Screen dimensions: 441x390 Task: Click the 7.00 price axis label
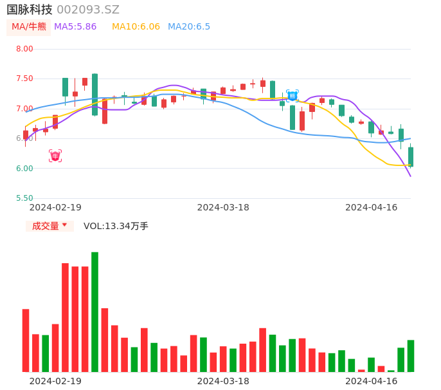(x=24, y=109)
